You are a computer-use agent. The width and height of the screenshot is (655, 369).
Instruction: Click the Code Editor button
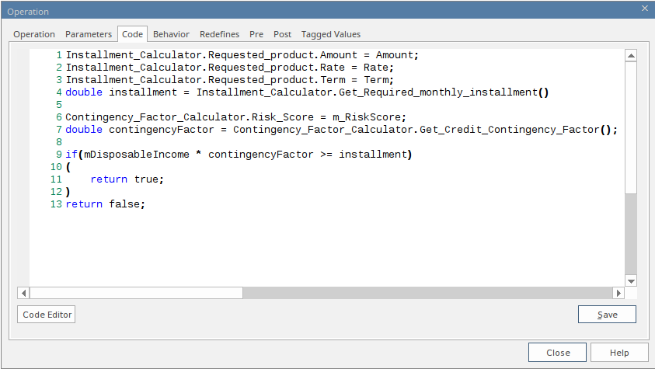point(47,315)
